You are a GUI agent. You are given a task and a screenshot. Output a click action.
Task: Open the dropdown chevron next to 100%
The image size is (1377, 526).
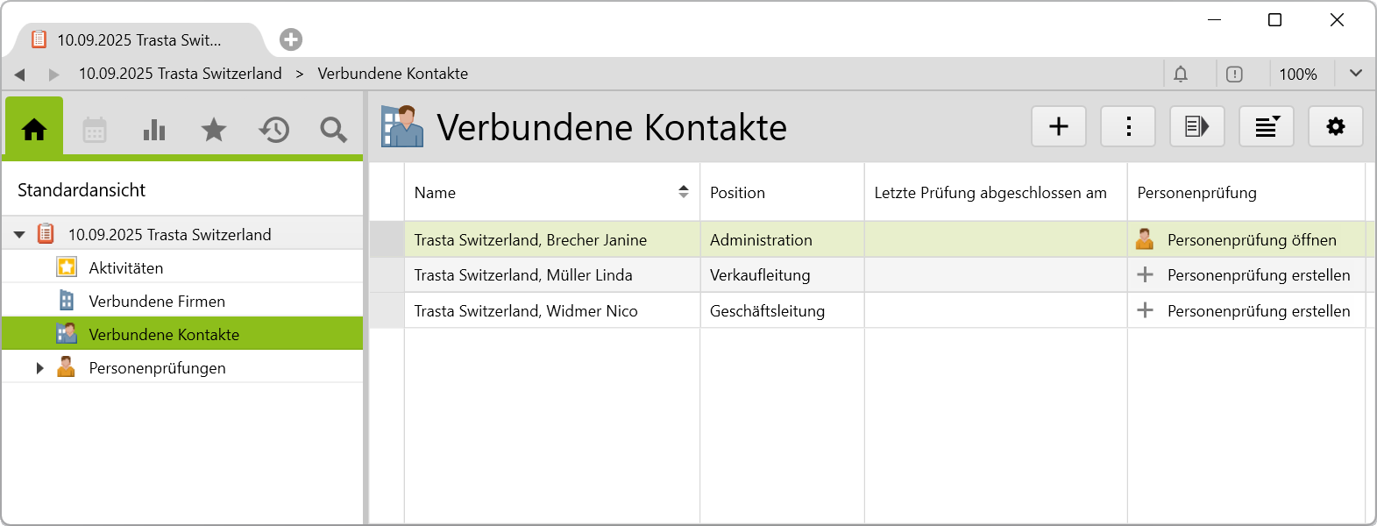pyautogui.click(x=1355, y=74)
